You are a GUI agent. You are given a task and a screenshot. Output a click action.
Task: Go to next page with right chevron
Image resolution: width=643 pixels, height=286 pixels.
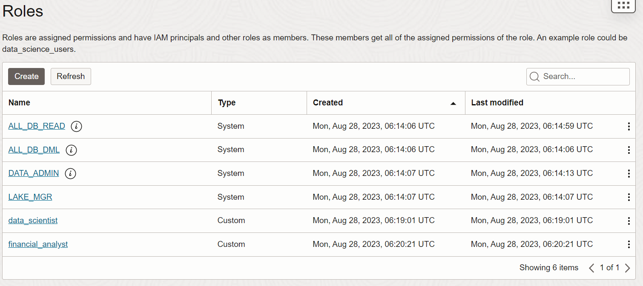pyautogui.click(x=627, y=268)
